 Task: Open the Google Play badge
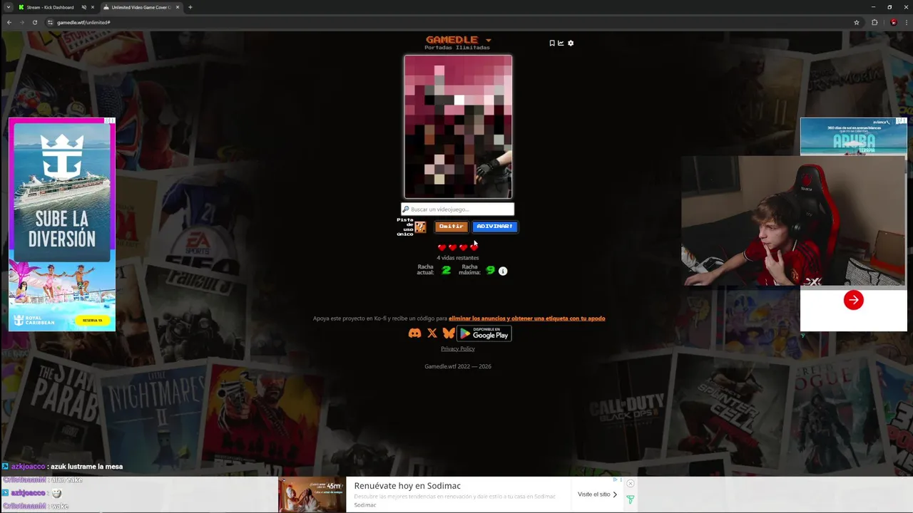(x=484, y=333)
